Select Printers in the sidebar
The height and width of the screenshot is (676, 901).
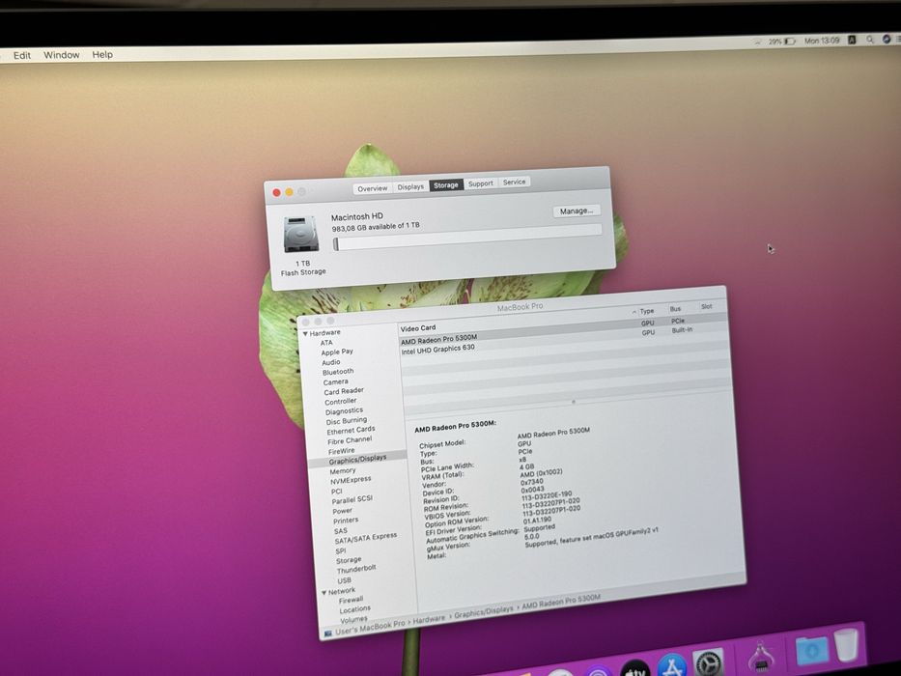[x=346, y=521]
